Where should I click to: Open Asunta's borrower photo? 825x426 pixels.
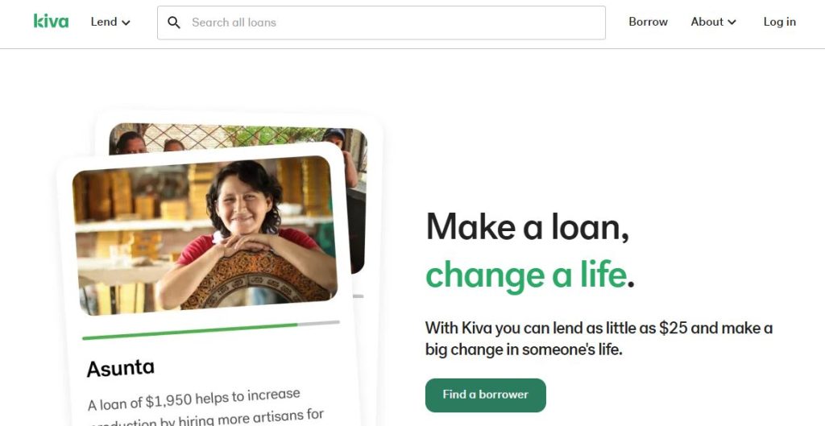[x=205, y=236]
